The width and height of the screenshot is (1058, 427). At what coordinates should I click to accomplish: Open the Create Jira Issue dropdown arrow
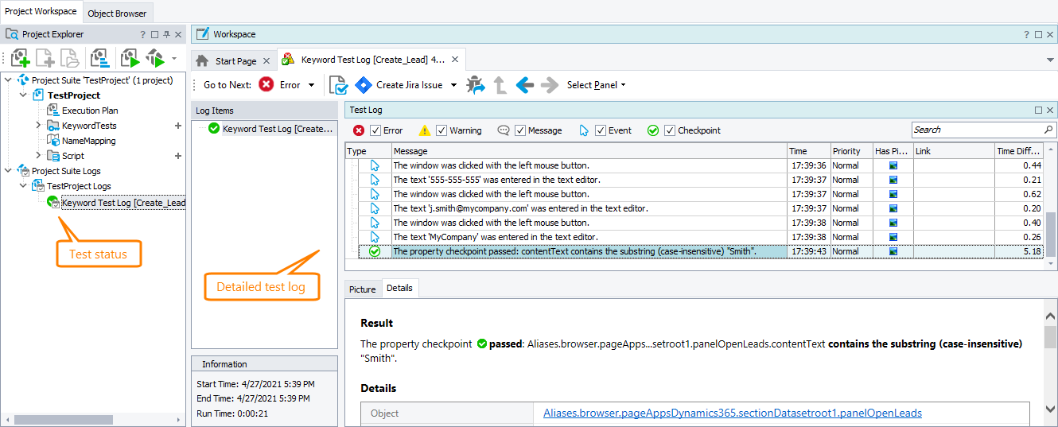453,85
